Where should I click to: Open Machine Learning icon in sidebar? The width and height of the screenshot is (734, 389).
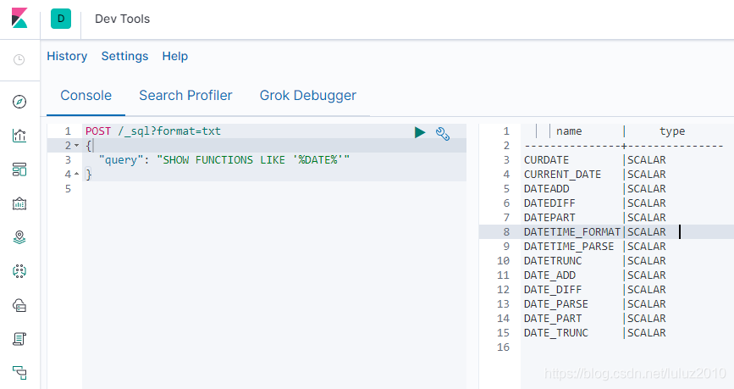19,271
